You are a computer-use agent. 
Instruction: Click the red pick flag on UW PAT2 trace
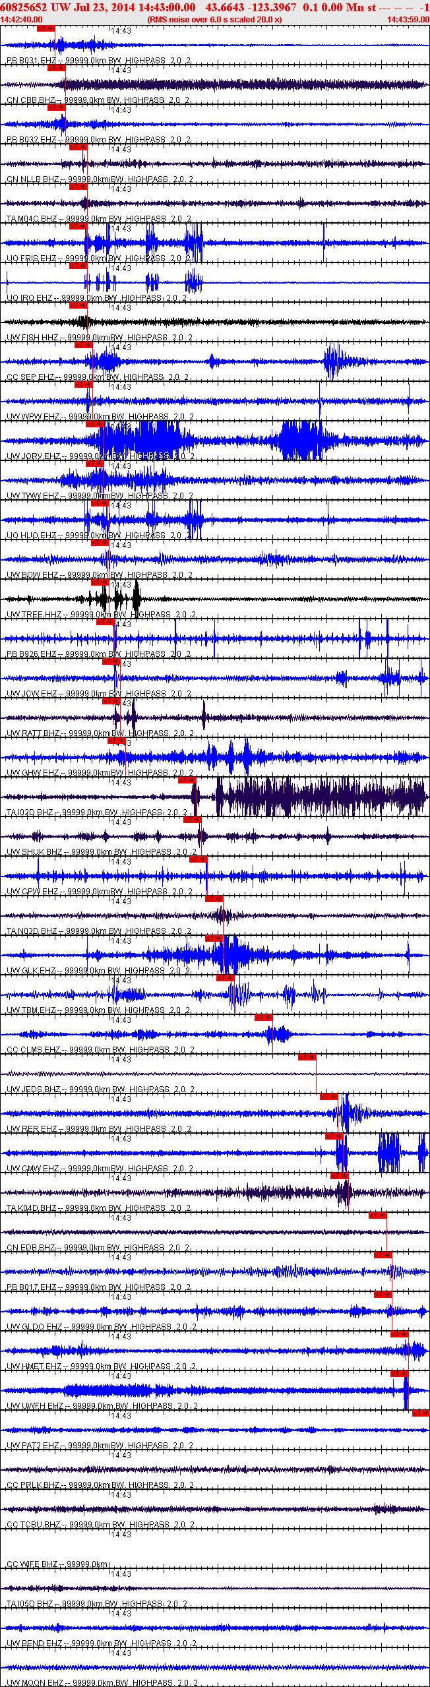point(421,1413)
